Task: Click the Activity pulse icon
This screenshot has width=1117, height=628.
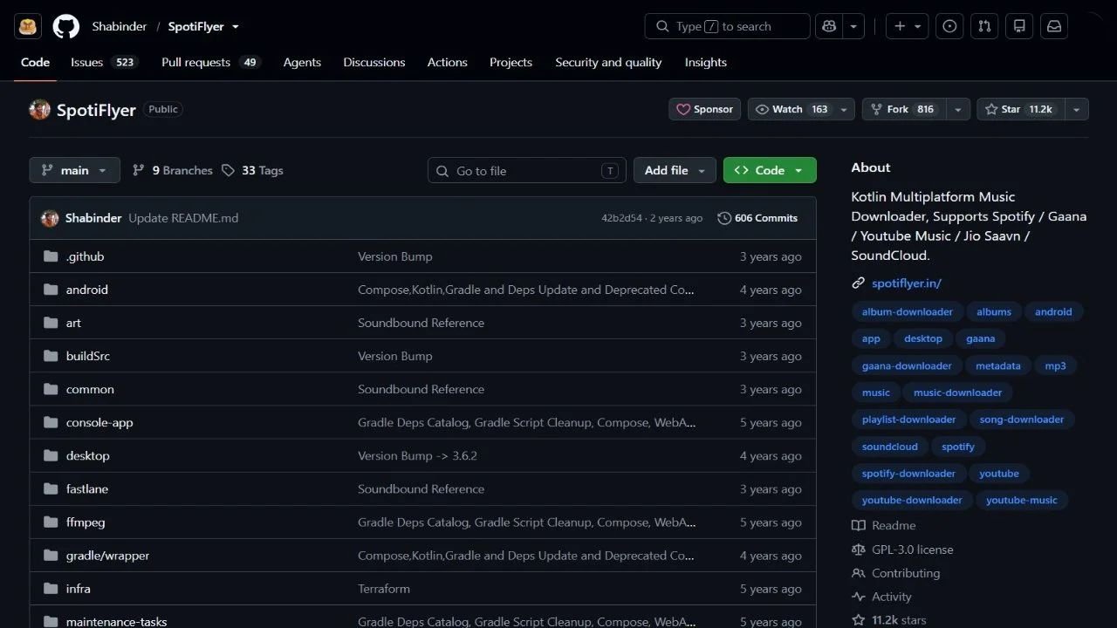Action: click(859, 597)
